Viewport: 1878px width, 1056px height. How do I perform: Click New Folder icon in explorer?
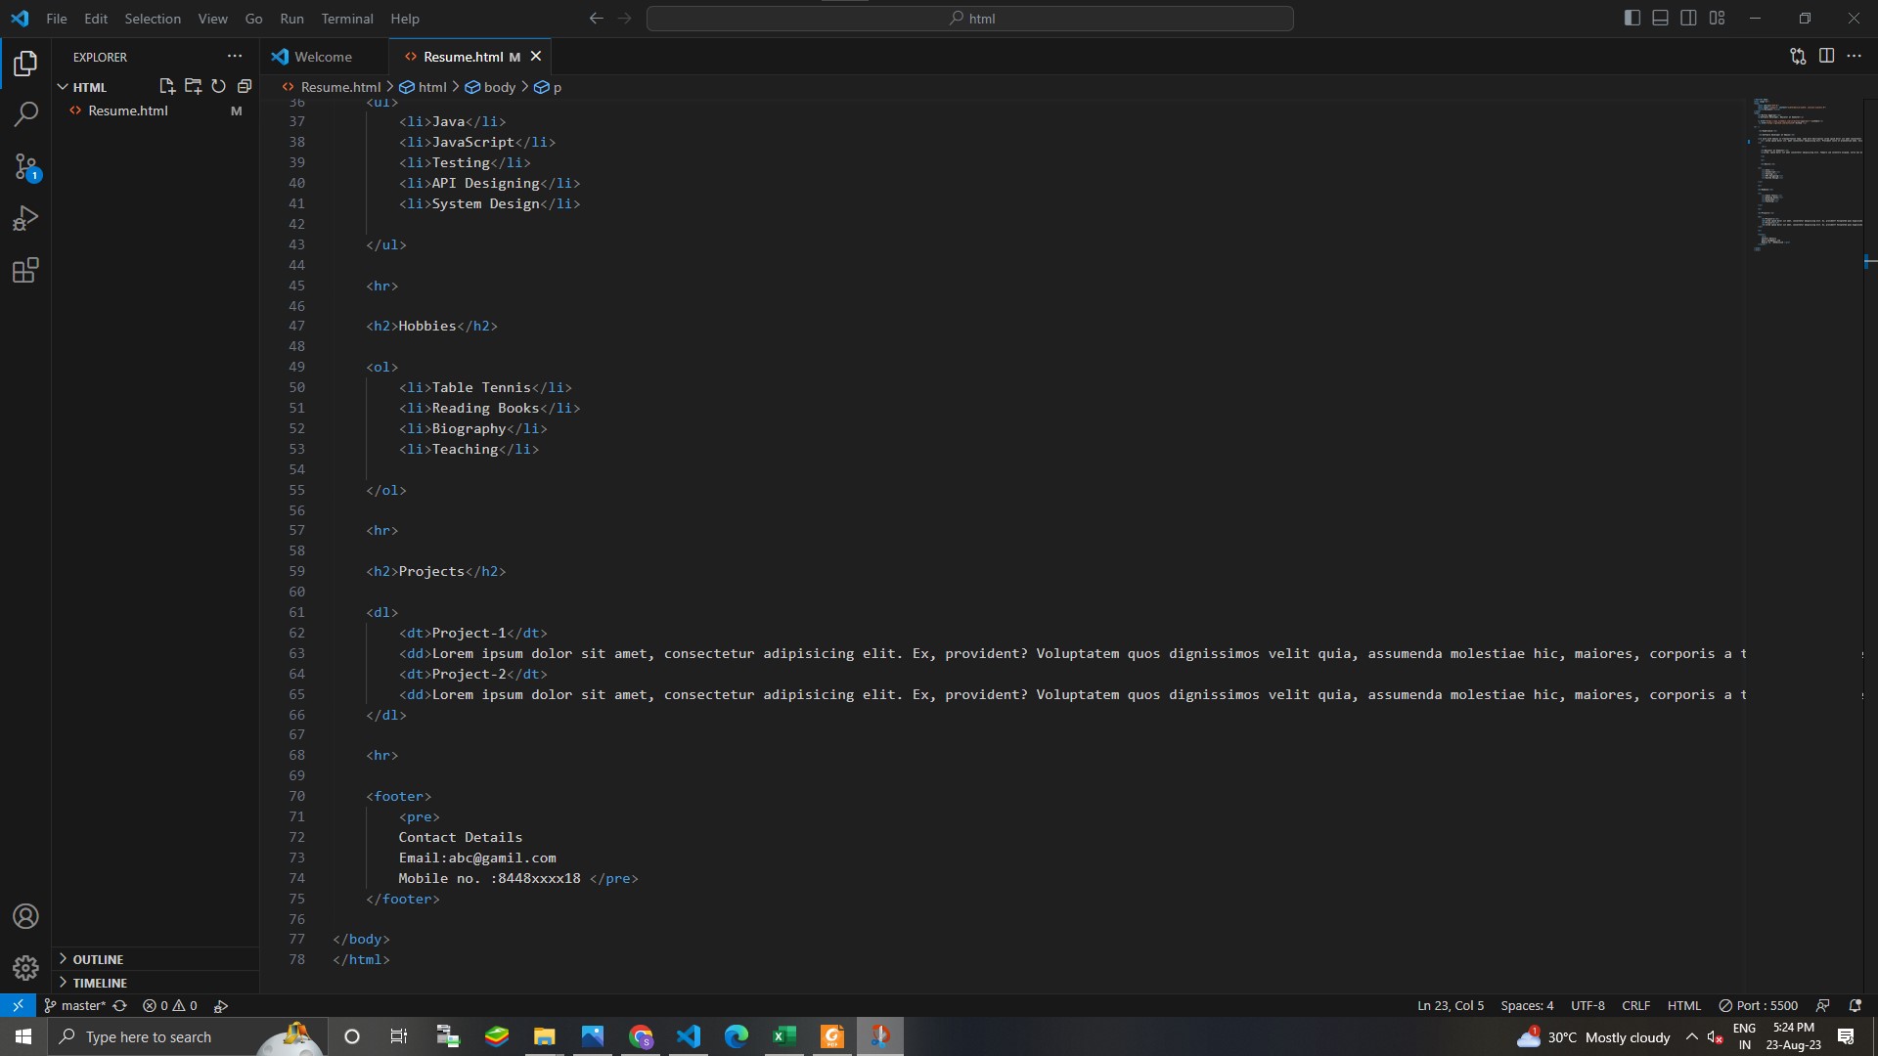pyautogui.click(x=193, y=86)
